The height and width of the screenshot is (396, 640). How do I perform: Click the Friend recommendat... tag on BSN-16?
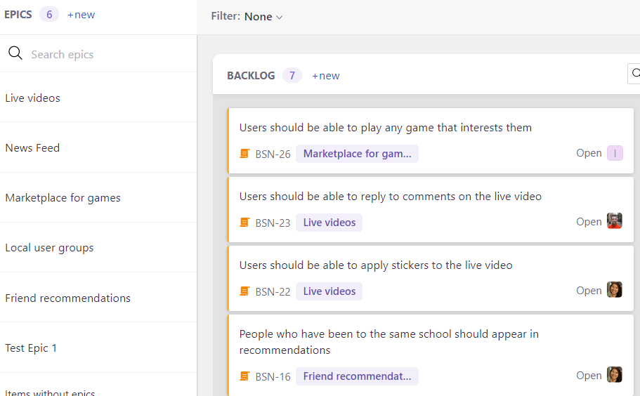click(357, 376)
